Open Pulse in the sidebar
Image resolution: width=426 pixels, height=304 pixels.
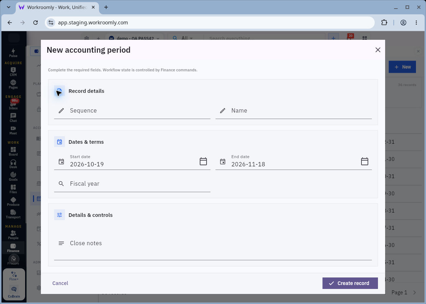pyautogui.click(x=13, y=53)
